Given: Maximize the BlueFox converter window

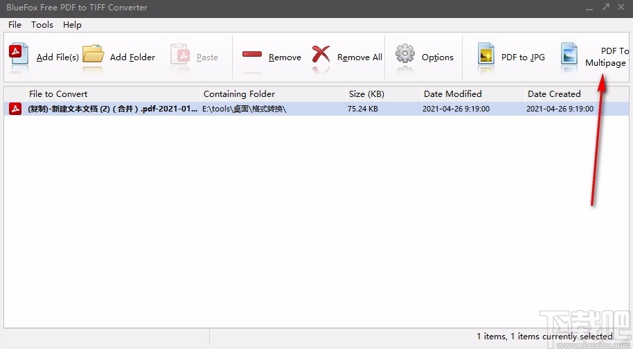Looking at the screenshot, I should click(606, 7).
